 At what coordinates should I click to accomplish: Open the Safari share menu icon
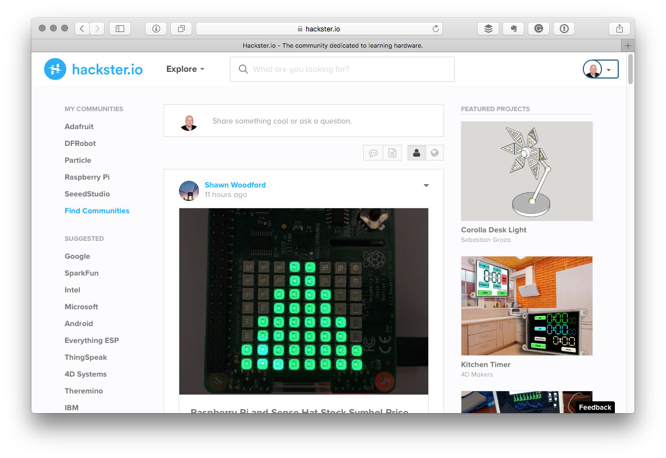[x=620, y=29]
